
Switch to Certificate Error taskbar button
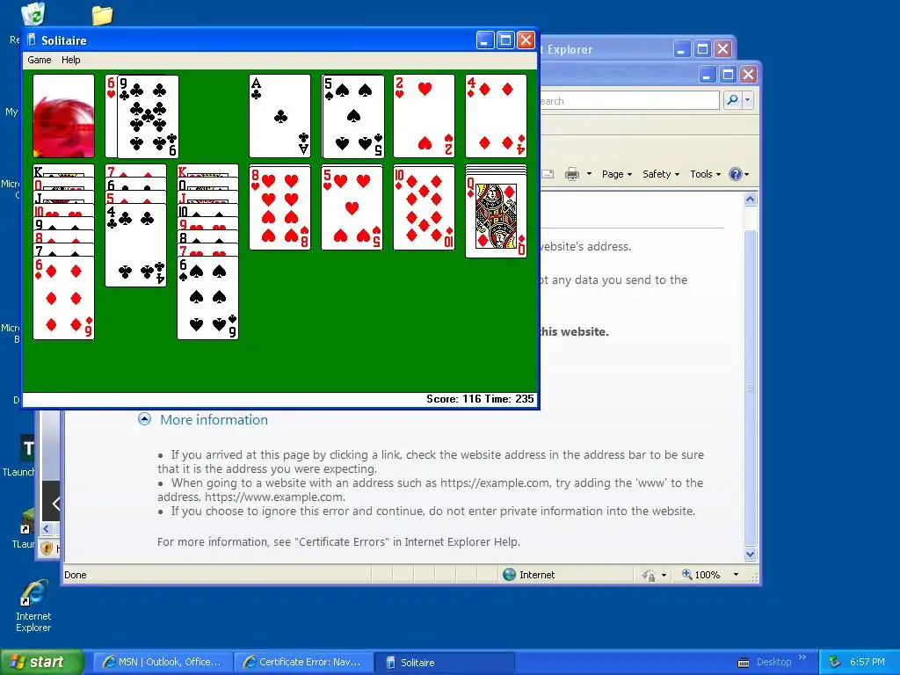(x=303, y=663)
